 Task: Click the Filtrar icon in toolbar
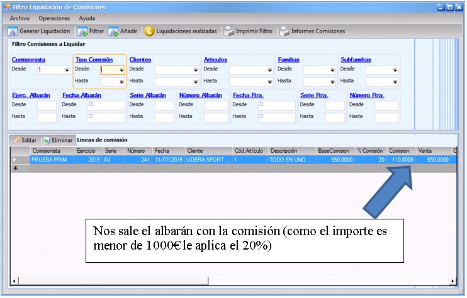[x=82, y=31]
